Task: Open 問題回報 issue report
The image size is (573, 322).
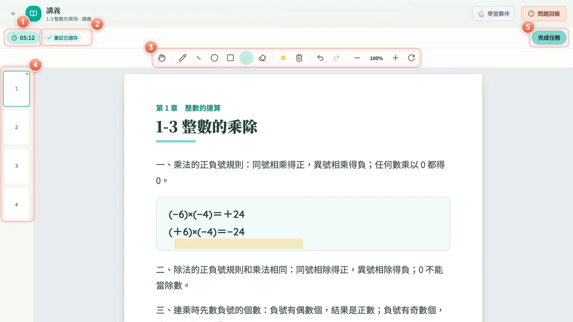Action: coord(544,14)
